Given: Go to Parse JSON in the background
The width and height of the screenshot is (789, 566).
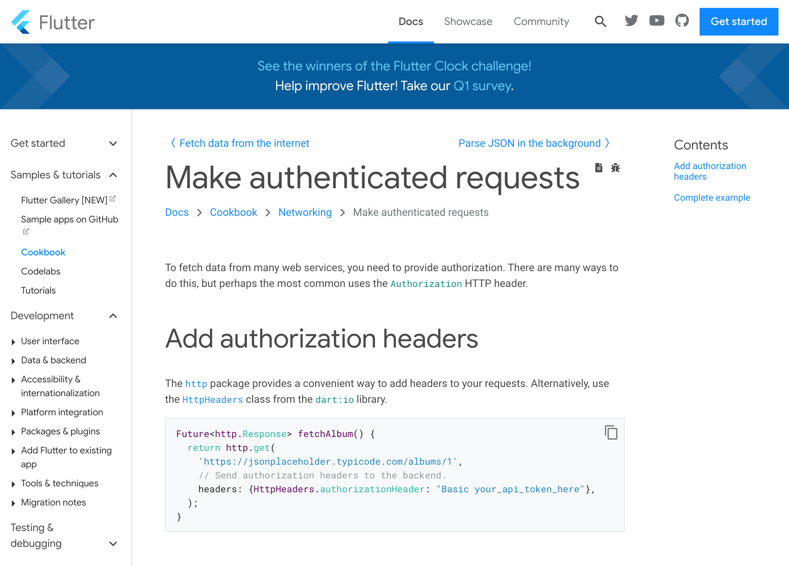Looking at the screenshot, I should [x=533, y=143].
